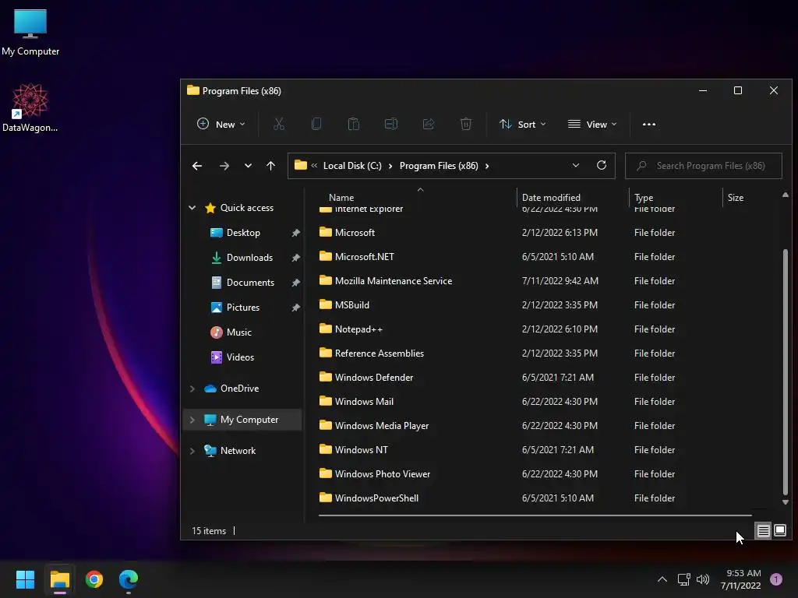The width and height of the screenshot is (798, 598).
Task: Click the Share icon in toolbar
Action: click(x=429, y=124)
